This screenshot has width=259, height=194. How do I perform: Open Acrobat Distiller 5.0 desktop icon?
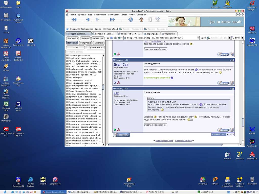(18, 56)
